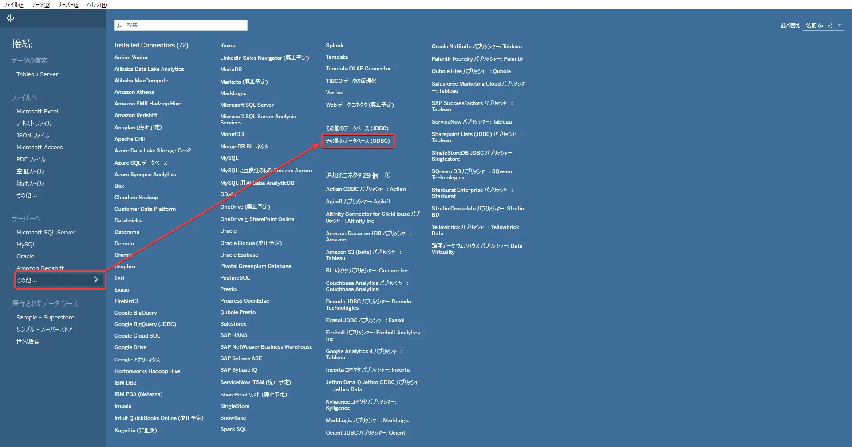This screenshot has width=852, height=447.
Task: Click the Tableau logo icon at top left
Action: 11,18
